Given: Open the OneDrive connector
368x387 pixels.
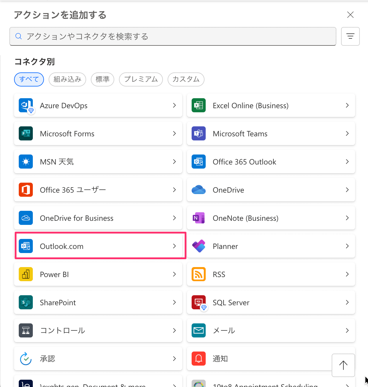Looking at the screenshot, I should 271,190.
